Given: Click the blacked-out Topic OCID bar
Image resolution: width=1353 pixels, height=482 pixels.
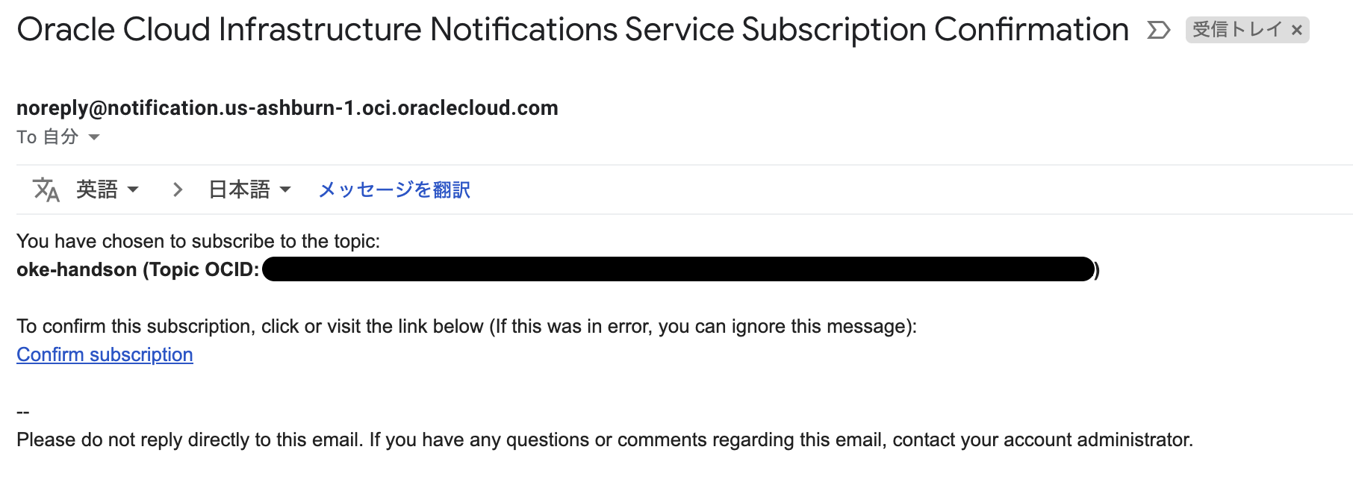Looking at the screenshot, I should (x=678, y=269).
